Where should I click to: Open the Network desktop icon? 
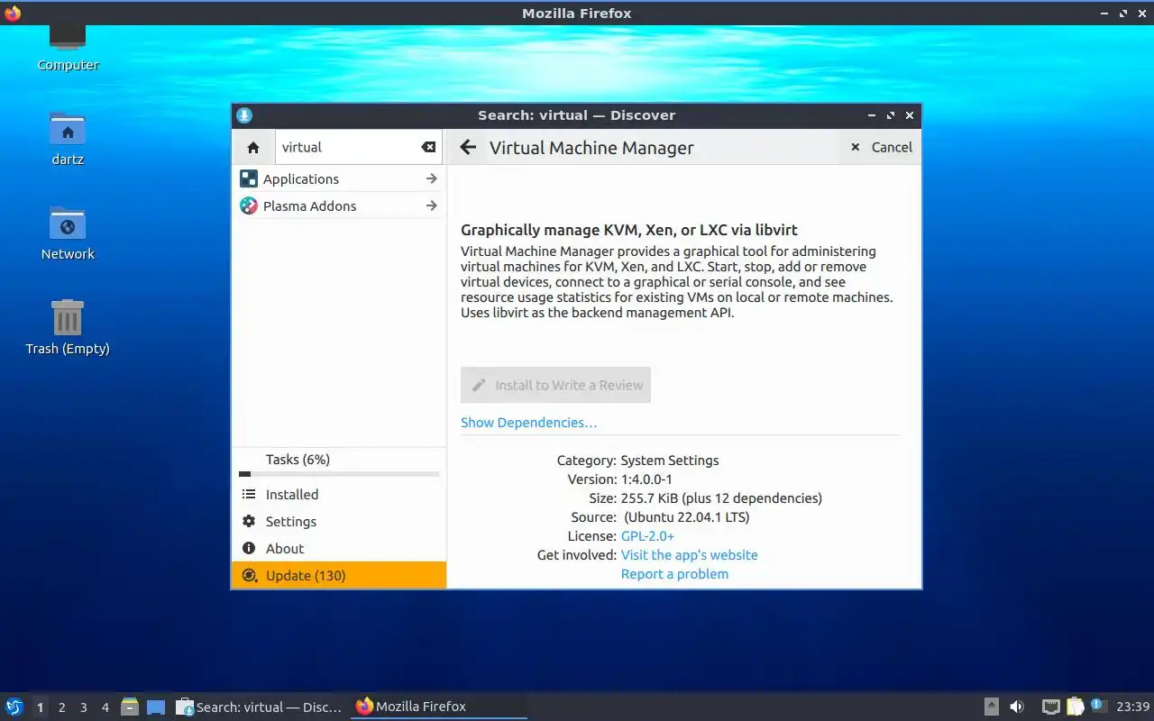tap(68, 233)
